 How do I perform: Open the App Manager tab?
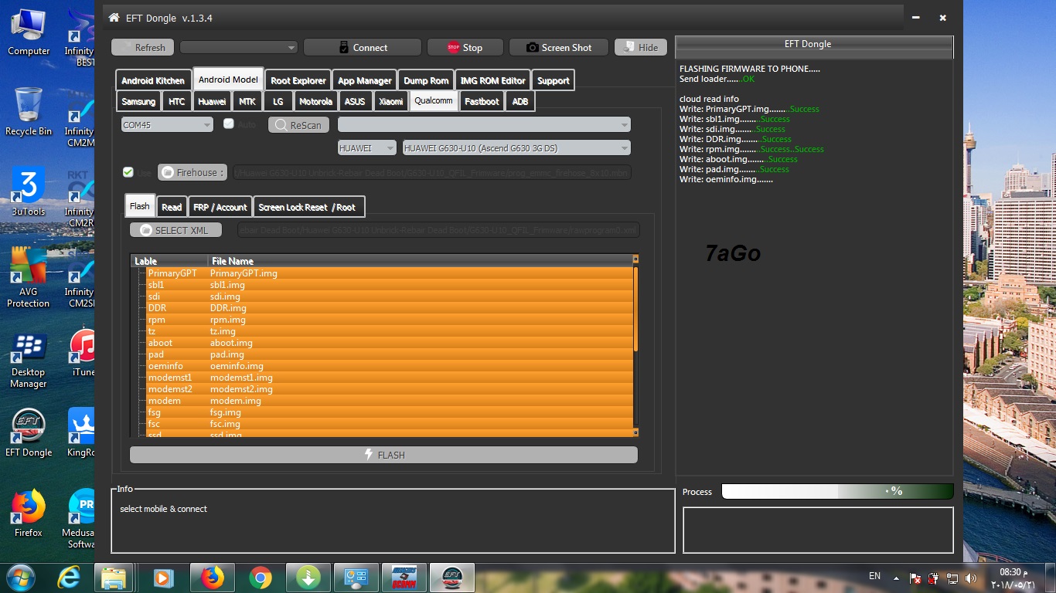[x=365, y=80]
